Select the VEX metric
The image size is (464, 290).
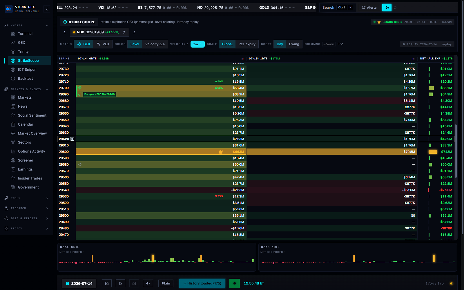(103, 44)
